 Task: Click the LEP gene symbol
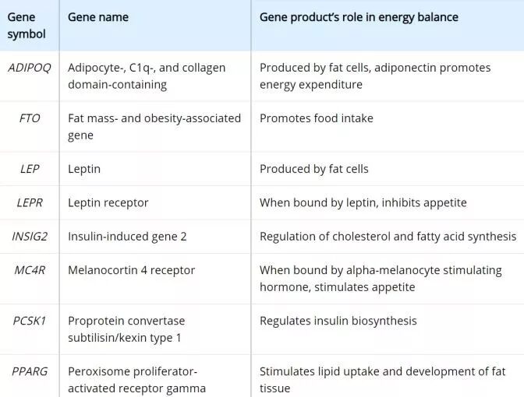29,169
